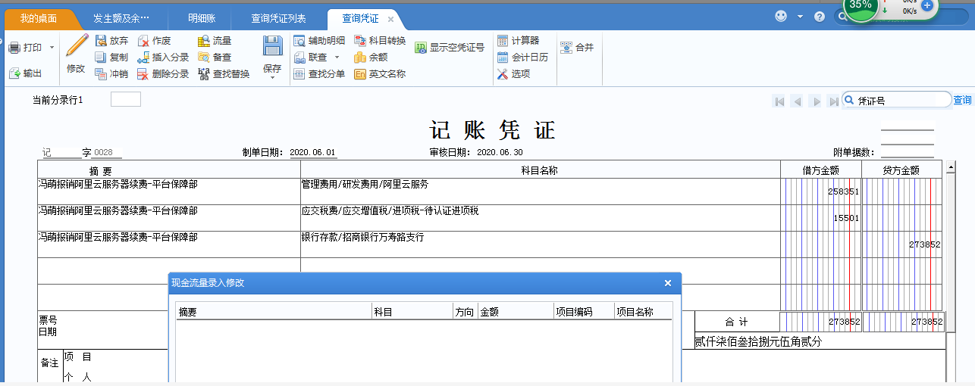975x386 pixels.
Task: Close the 查询凭证 tab
Action: click(390, 19)
